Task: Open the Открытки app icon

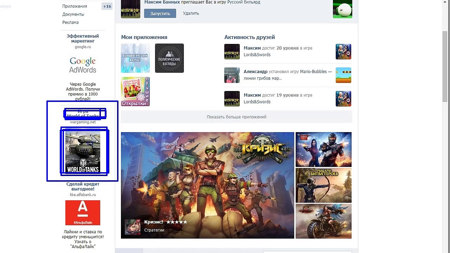Action: coord(135,91)
